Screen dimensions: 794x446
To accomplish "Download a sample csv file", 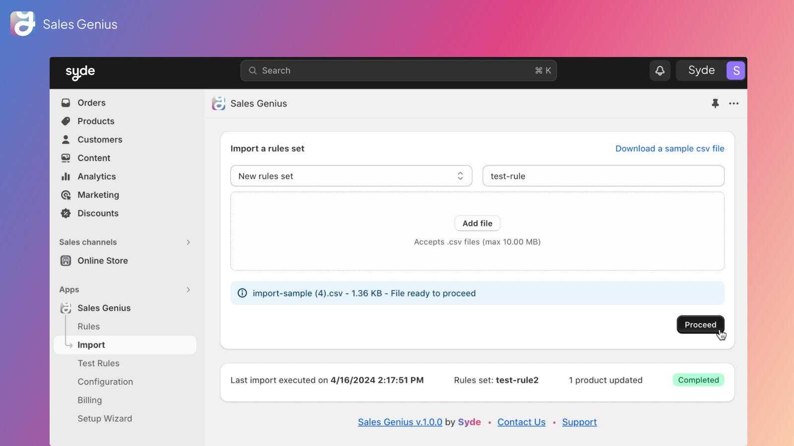I will 669,149.
